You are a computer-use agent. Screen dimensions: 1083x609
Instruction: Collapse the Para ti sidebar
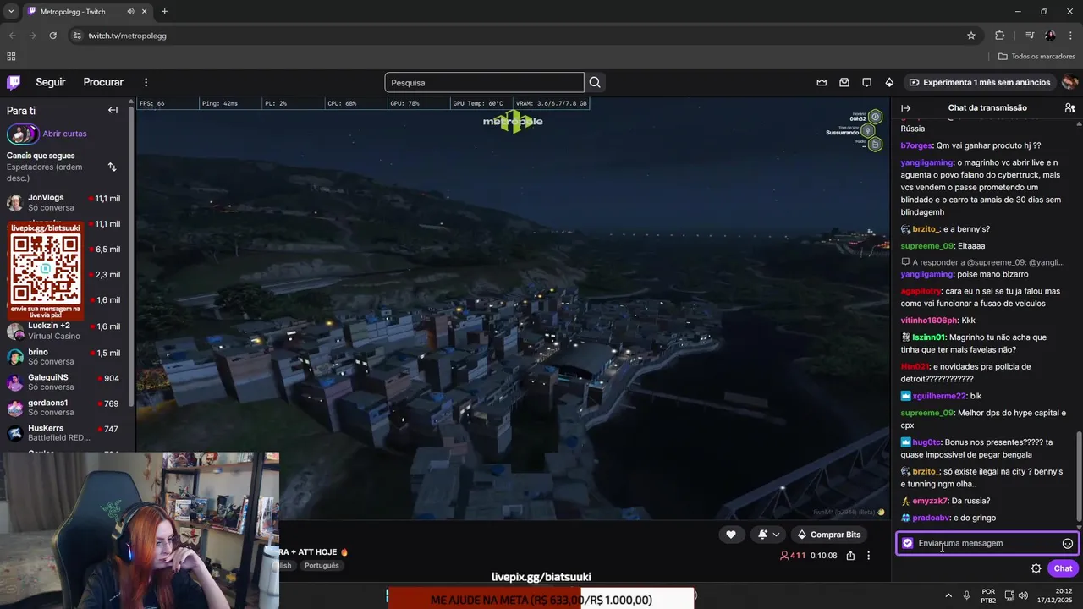pos(113,110)
